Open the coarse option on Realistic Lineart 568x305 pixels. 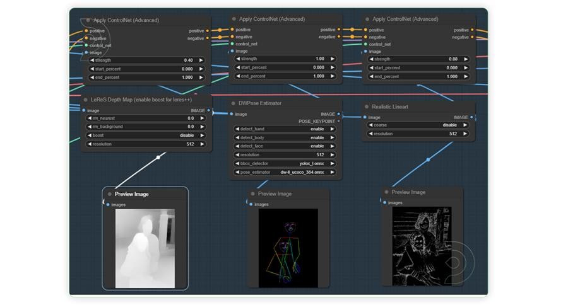point(418,125)
